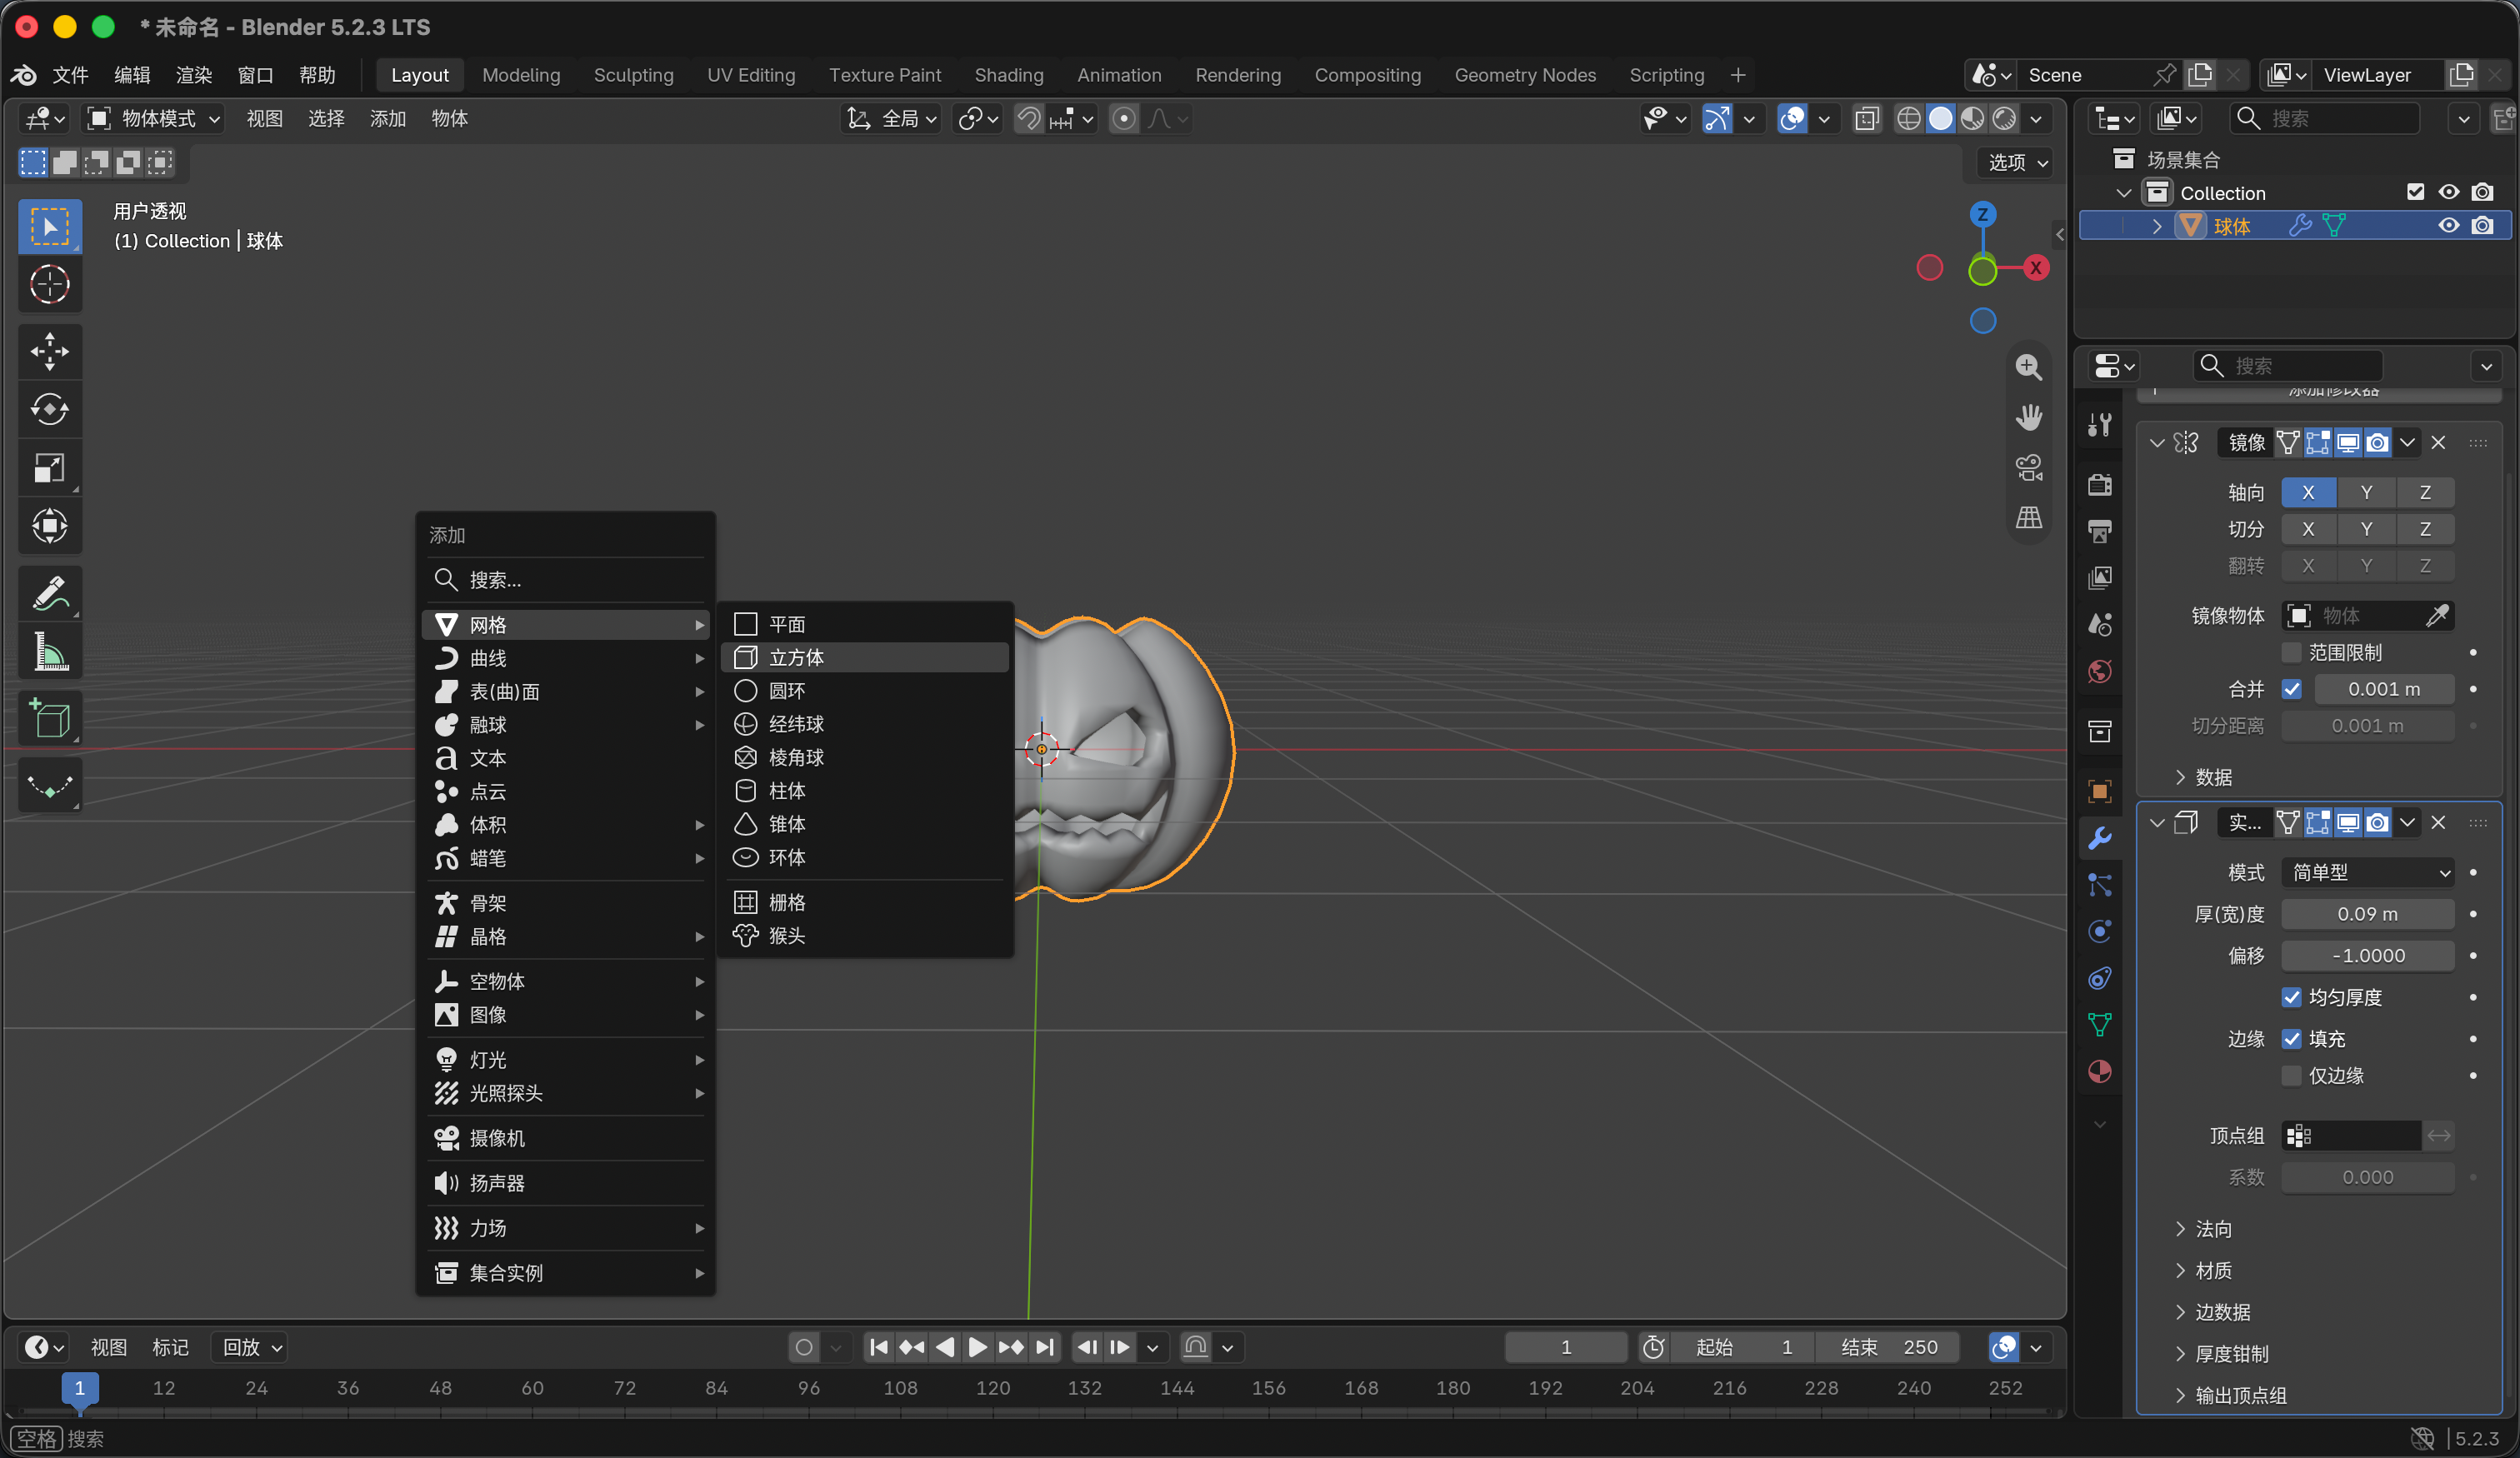Viewport: 2520px width, 1458px height.
Task: Open the 文件 menu
Action: pos(70,75)
